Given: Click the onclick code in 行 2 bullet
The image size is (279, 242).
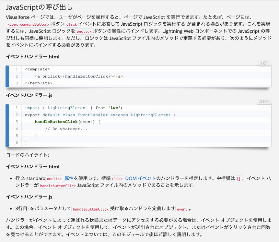Looking at the screenshot, I should (x=54, y=179).
